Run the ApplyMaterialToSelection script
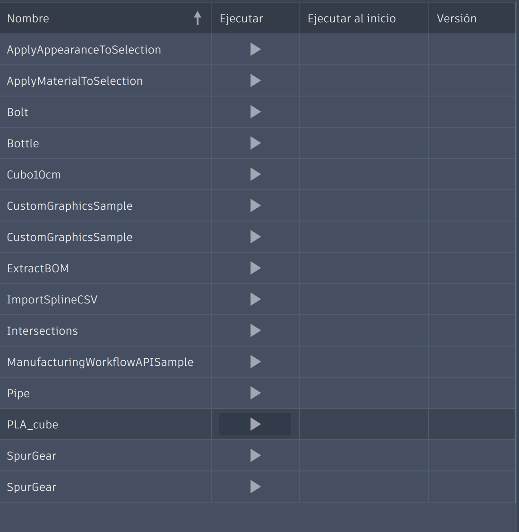Screen dimensions: 519x532 (255, 80)
